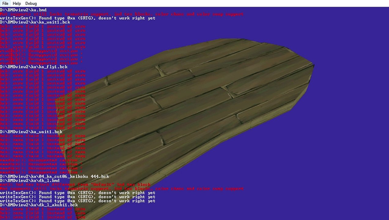The width and height of the screenshot is (389, 220).
Task: Select the red 'ind tex block different' warning line
Action: [x=75, y=185]
